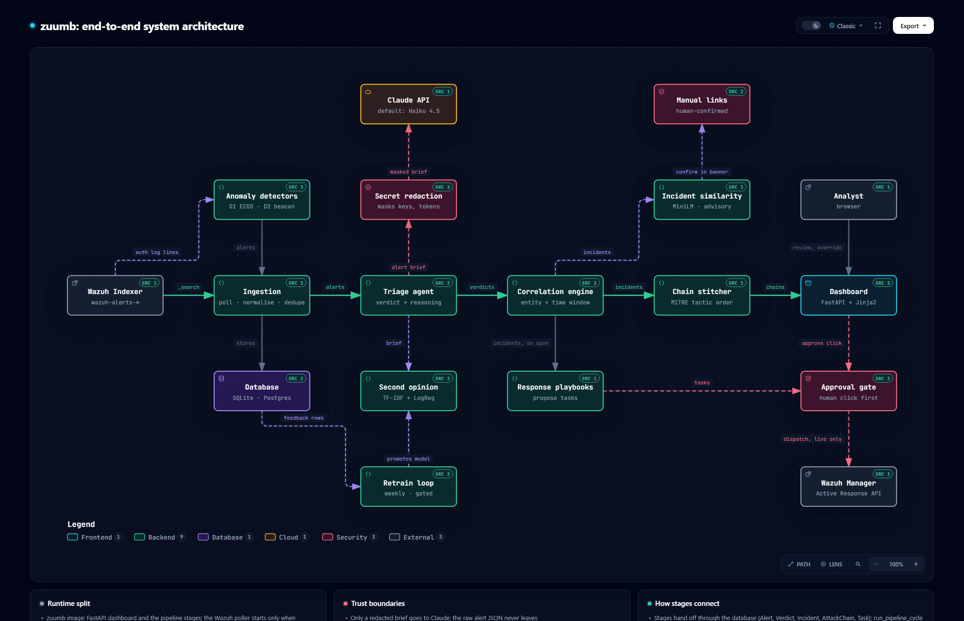Image resolution: width=964 pixels, height=621 pixels.
Task: Click the external icon on Wazuh Manager node
Action: click(809, 474)
